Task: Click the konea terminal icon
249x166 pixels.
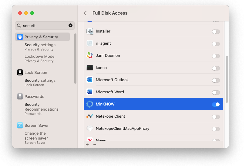Action: coord(90,68)
